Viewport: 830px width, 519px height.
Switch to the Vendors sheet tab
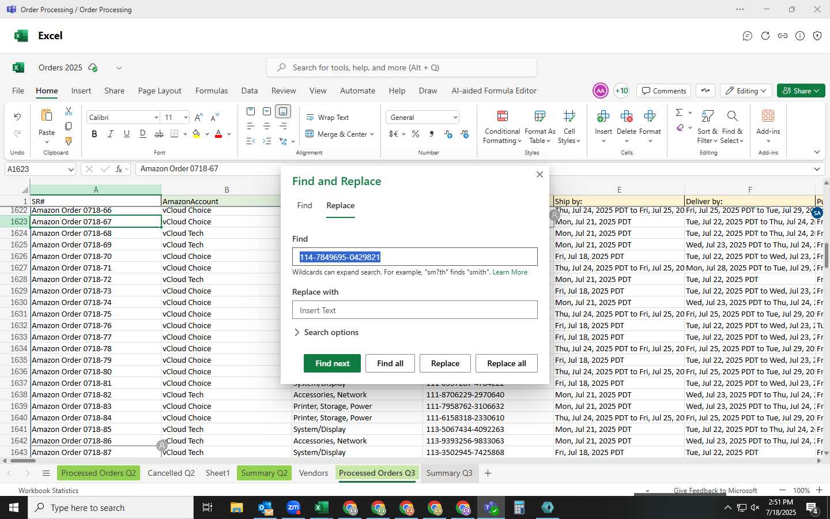pyautogui.click(x=314, y=473)
